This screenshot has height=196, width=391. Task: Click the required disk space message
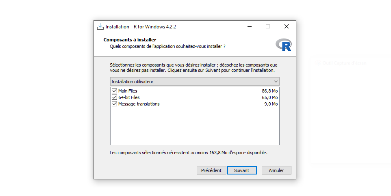[x=189, y=153]
